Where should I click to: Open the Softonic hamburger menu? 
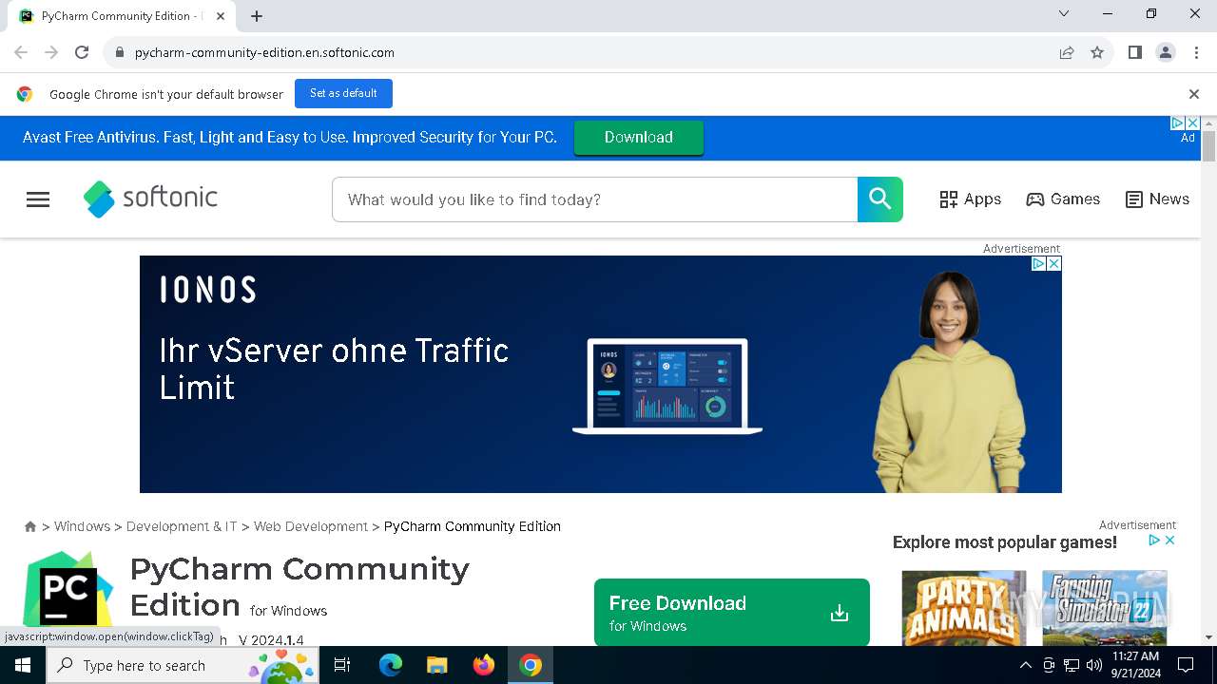(x=38, y=199)
